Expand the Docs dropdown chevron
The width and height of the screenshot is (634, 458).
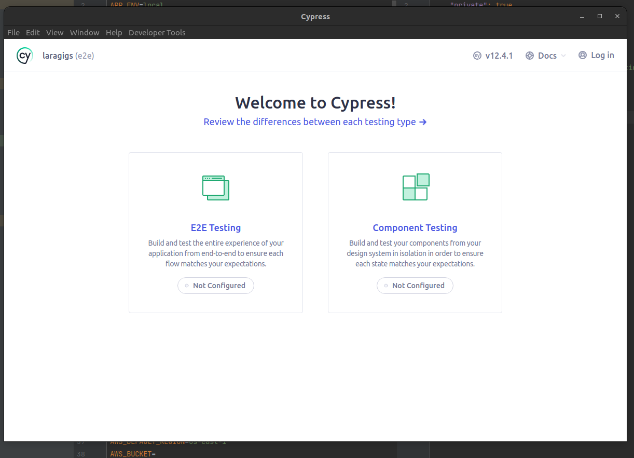(x=563, y=56)
